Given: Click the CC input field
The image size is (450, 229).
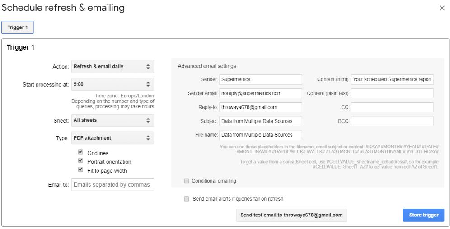Looking at the screenshot, I should (x=392, y=107).
